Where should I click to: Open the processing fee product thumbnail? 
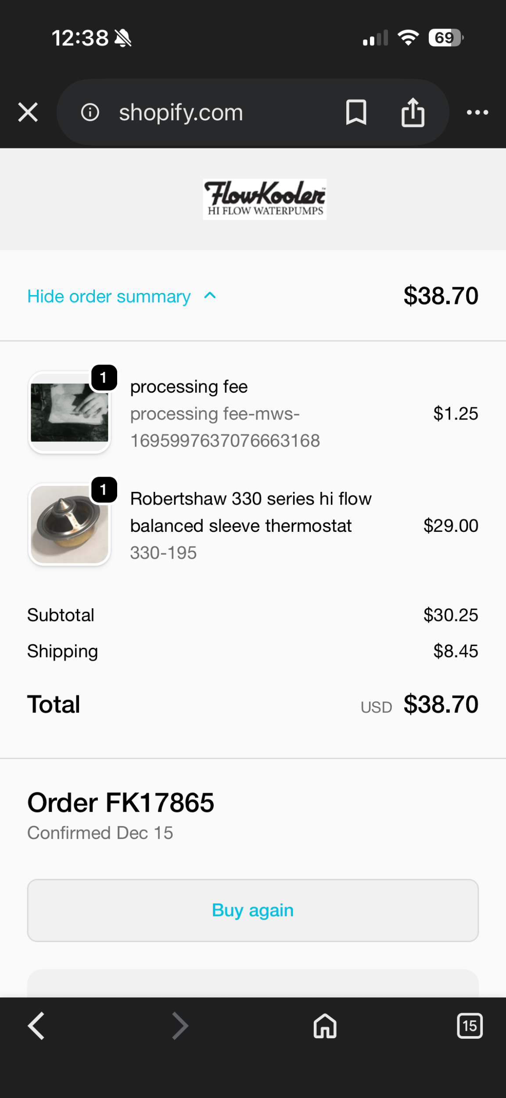(69, 412)
